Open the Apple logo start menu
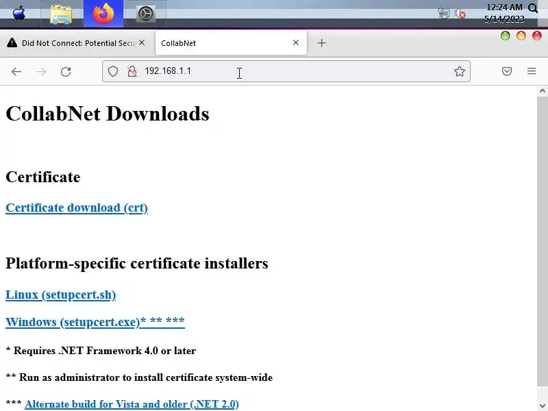The width and height of the screenshot is (548, 411). 19,14
